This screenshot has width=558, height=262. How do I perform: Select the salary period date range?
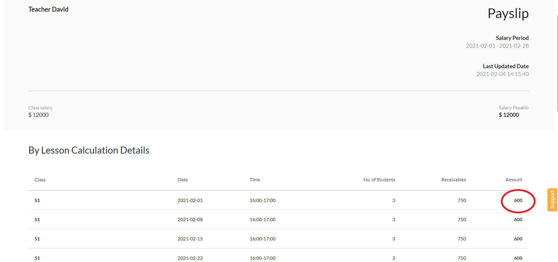497,46
